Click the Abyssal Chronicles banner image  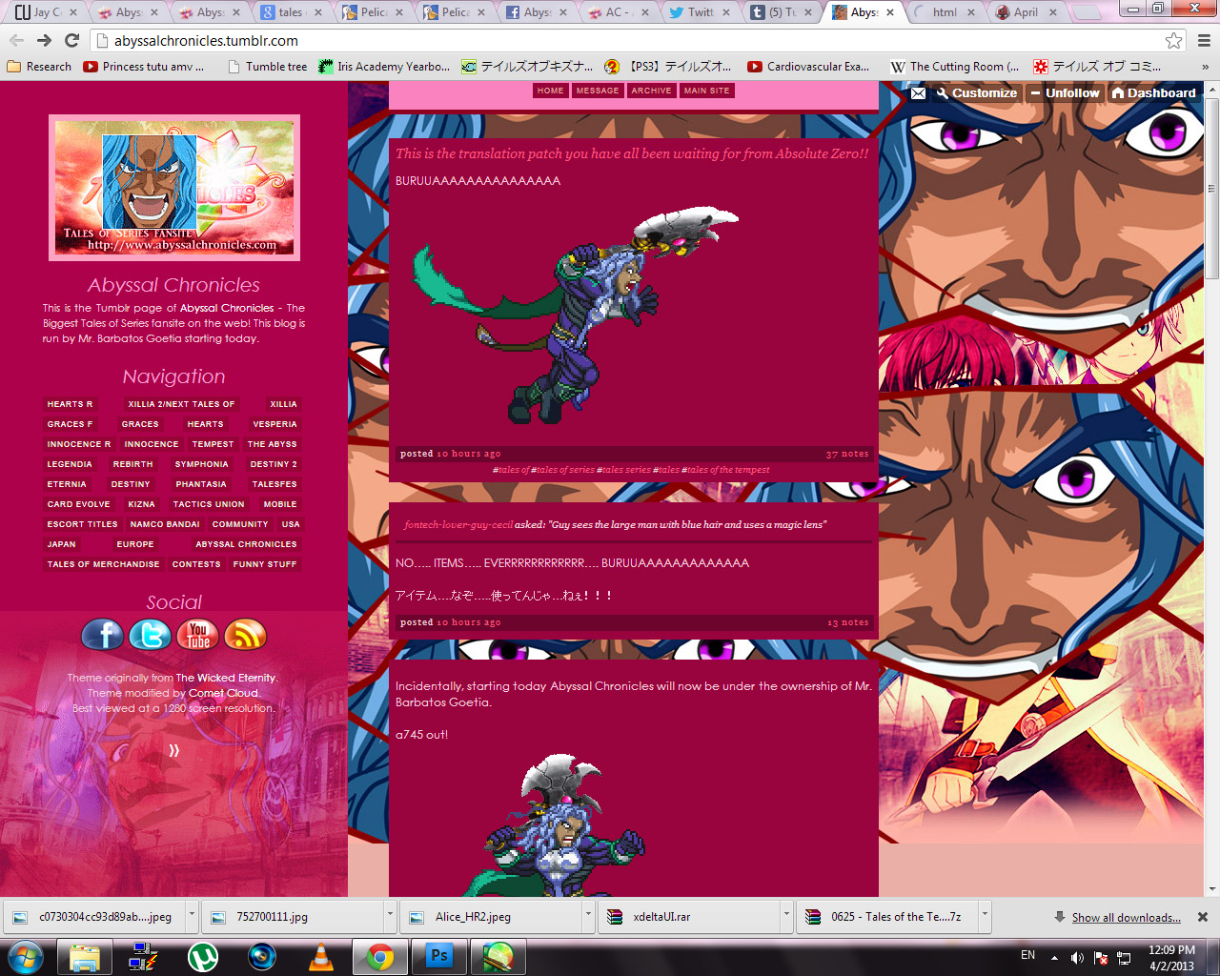(x=174, y=188)
